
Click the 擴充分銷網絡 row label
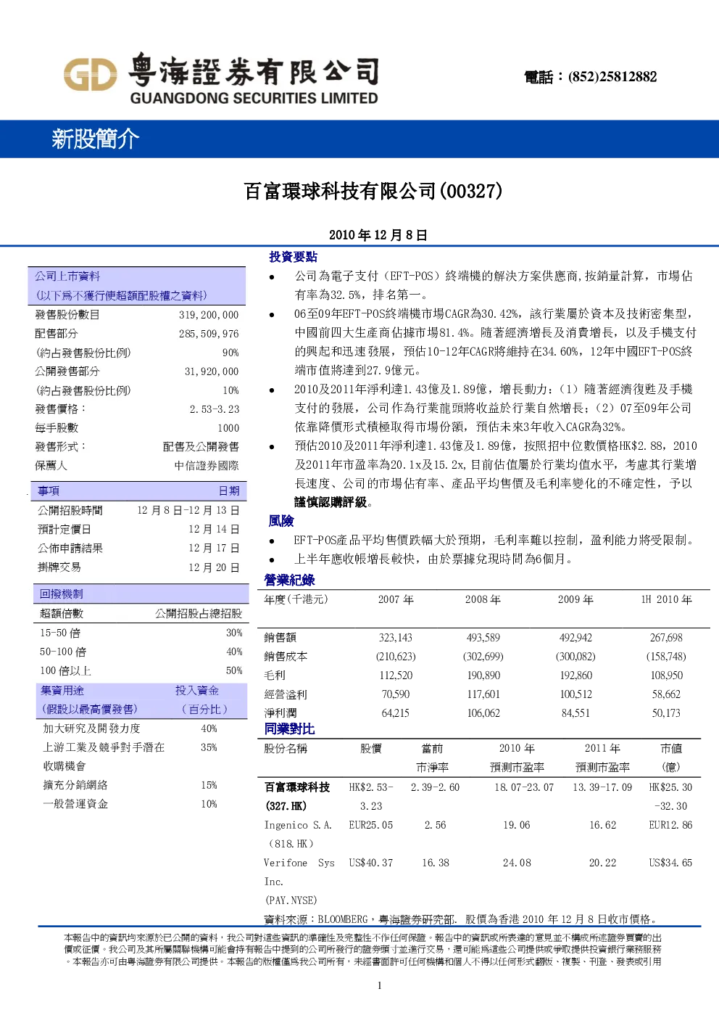[x=75, y=785]
